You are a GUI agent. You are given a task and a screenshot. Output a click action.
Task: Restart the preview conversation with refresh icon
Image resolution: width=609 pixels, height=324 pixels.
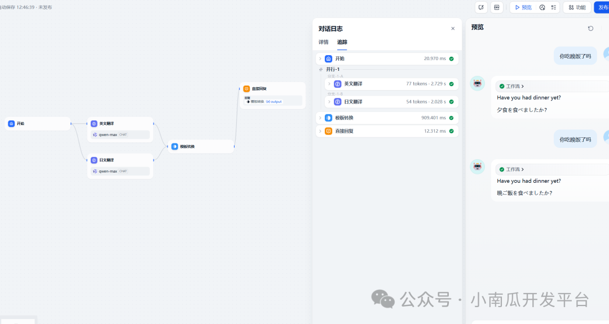point(590,28)
